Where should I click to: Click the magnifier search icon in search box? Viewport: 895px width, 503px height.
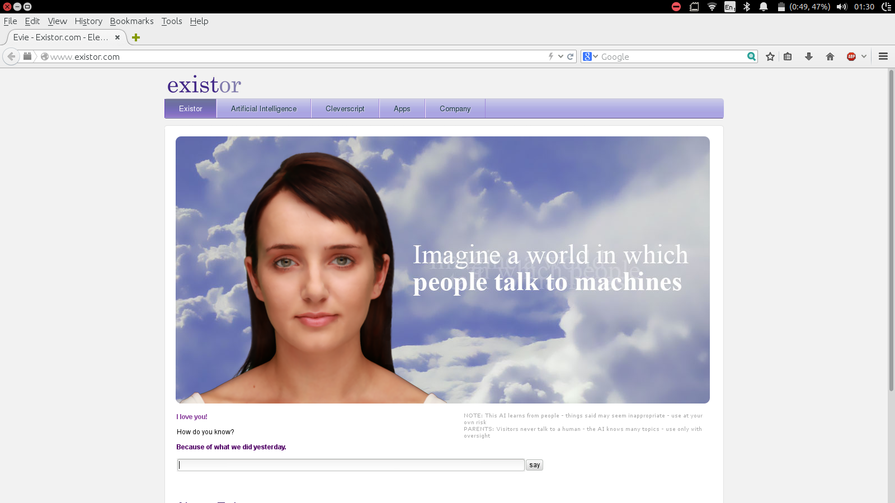tap(751, 56)
